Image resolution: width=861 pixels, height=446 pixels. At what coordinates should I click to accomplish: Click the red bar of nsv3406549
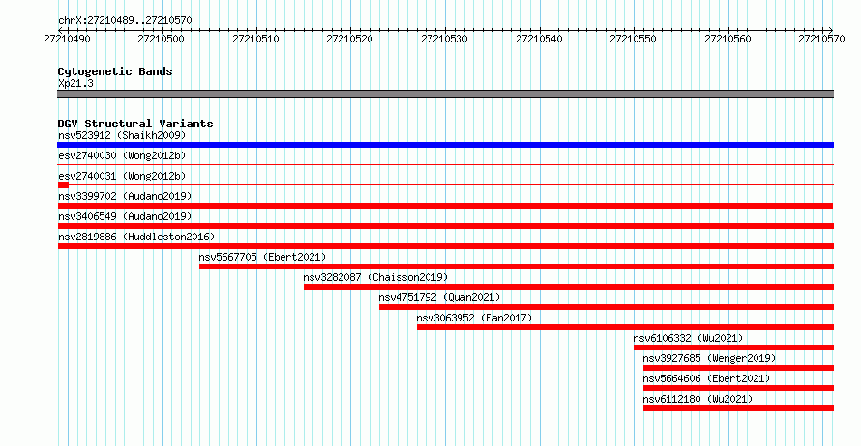(x=446, y=226)
